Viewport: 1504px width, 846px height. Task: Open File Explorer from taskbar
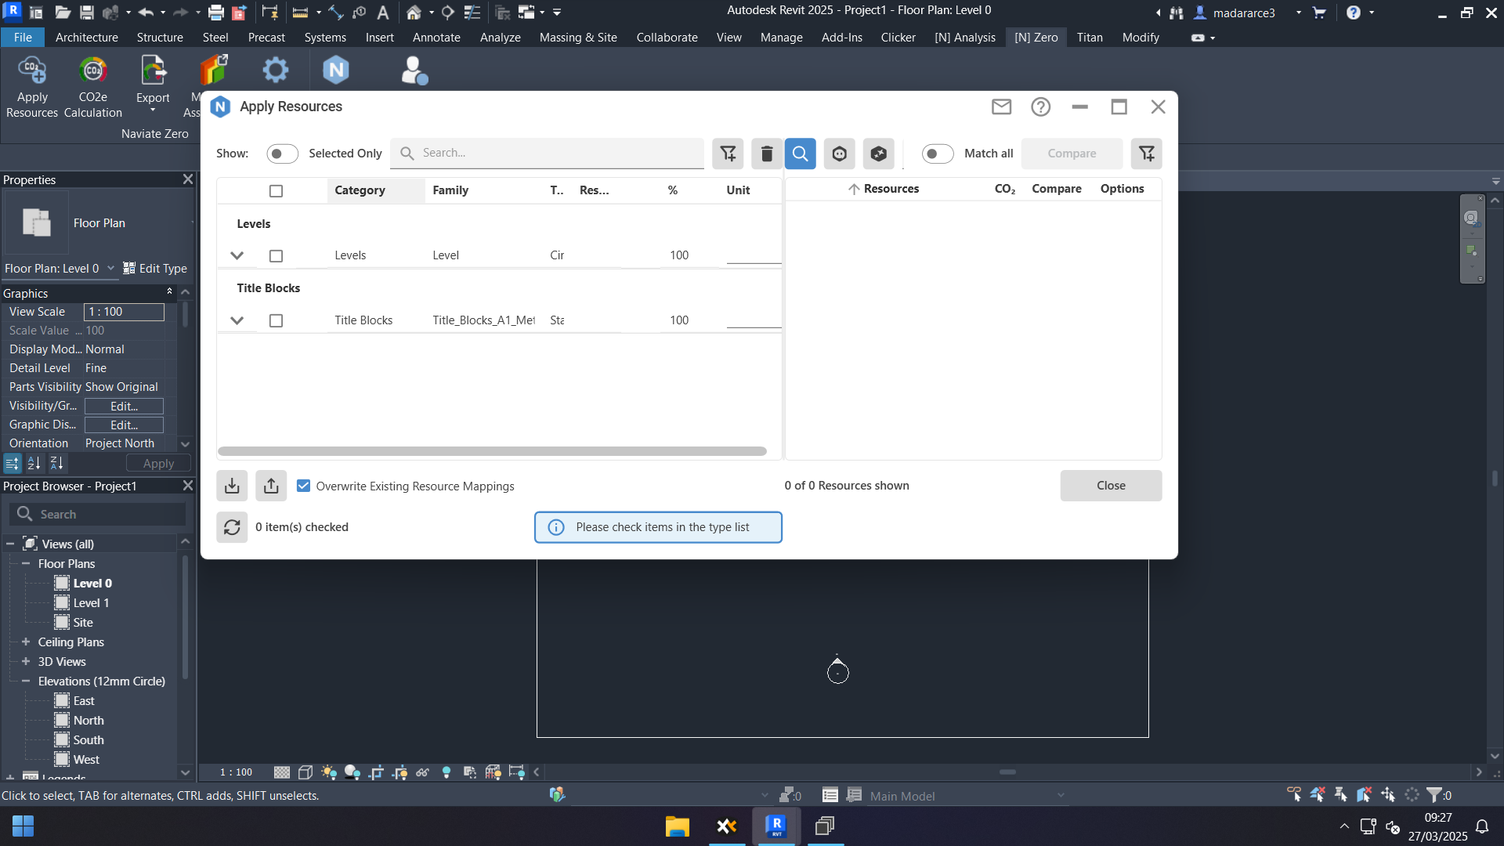[677, 826]
